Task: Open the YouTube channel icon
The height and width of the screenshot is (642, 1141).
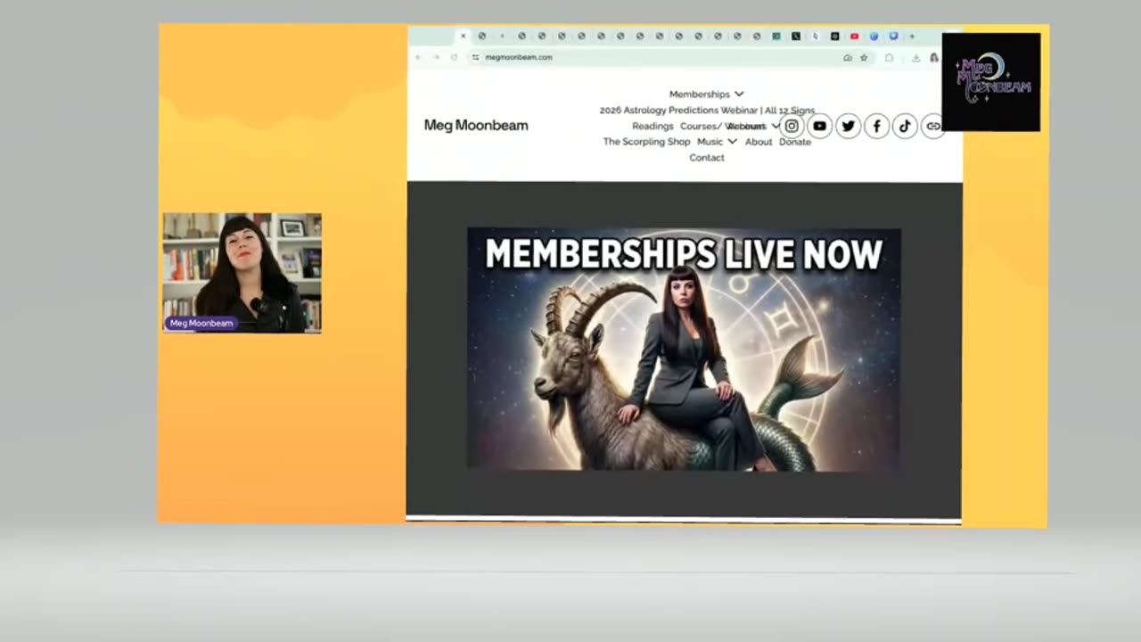Action: pos(820,126)
